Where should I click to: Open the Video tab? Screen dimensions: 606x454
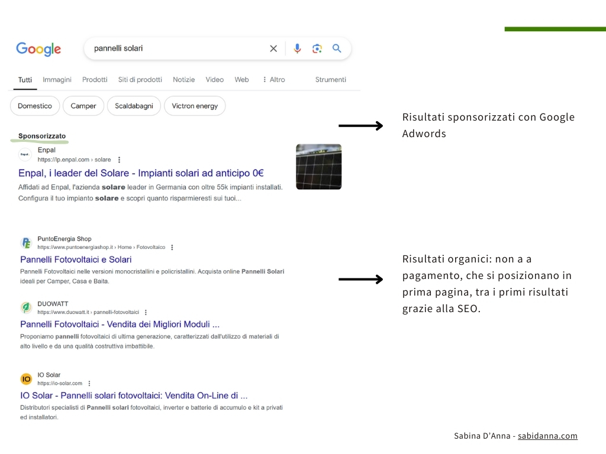pyautogui.click(x=214, y=80)
